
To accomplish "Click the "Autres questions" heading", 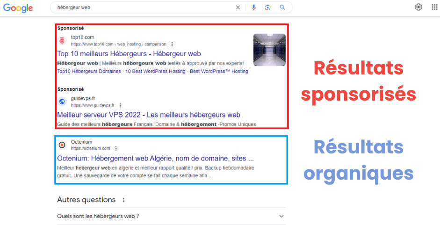I will click(86, 200).
